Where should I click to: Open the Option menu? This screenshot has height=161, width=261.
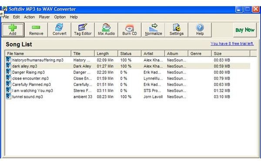tap(60, 17)
